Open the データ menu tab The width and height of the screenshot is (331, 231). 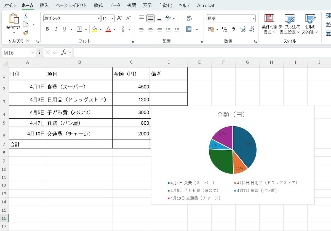point(114,5)
